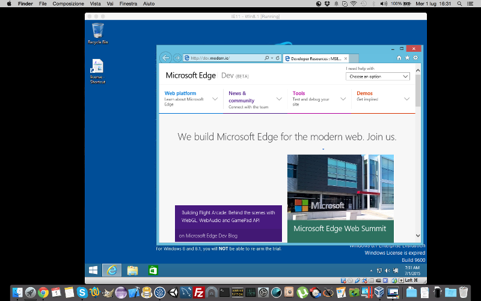
Task: Click the Wi-Fi menu bar icon
Action: click(354, 4)
